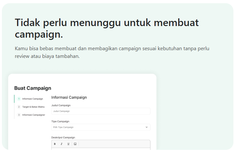Image resolution: width=236 pixels, height=156 pixels.
Task: Insert image into Deskripsi Campaign editor
Action: click(x=75, y=144)
